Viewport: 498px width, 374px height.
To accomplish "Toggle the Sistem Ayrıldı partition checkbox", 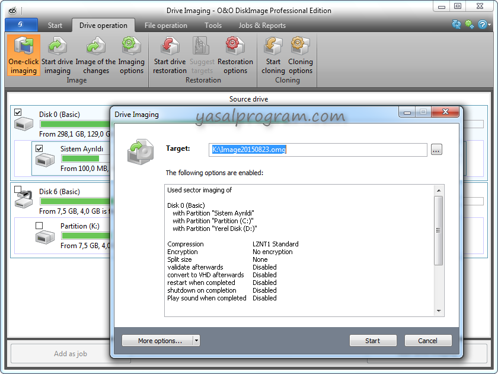I will (x=39, y=148).
